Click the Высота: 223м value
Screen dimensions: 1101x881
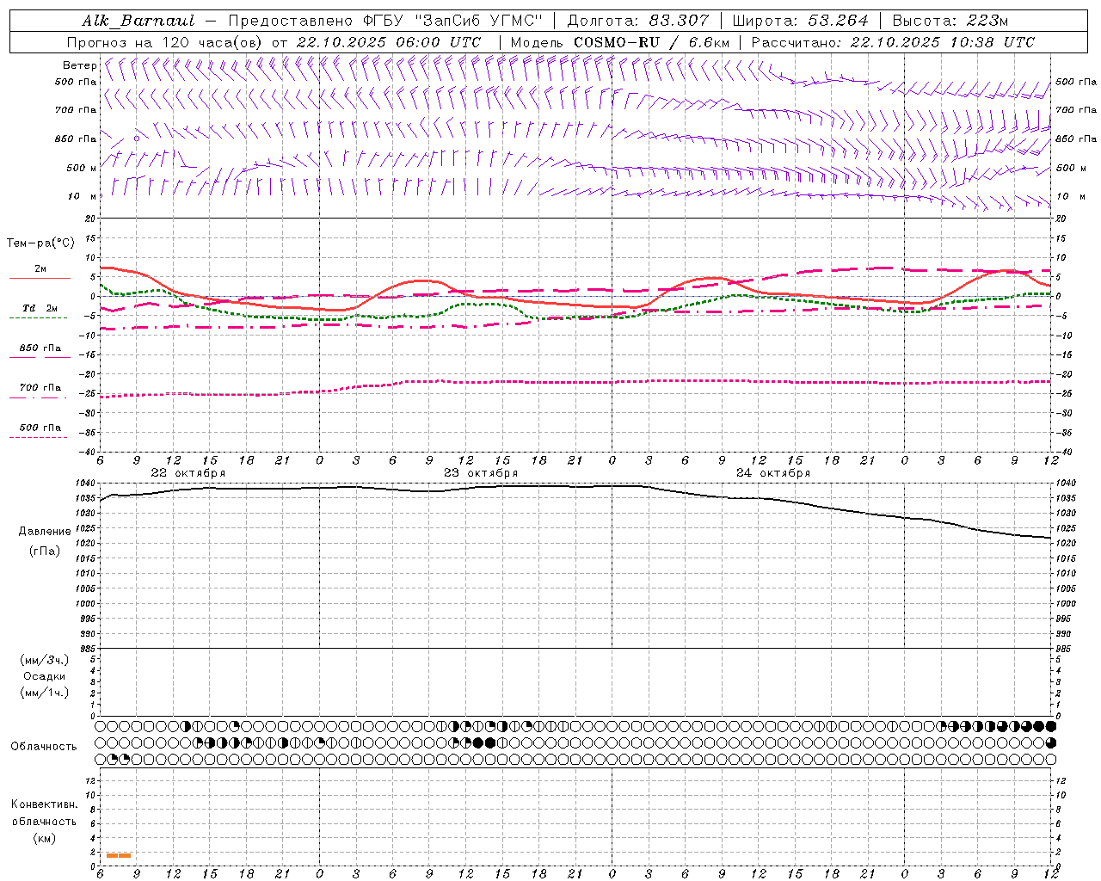950,21
